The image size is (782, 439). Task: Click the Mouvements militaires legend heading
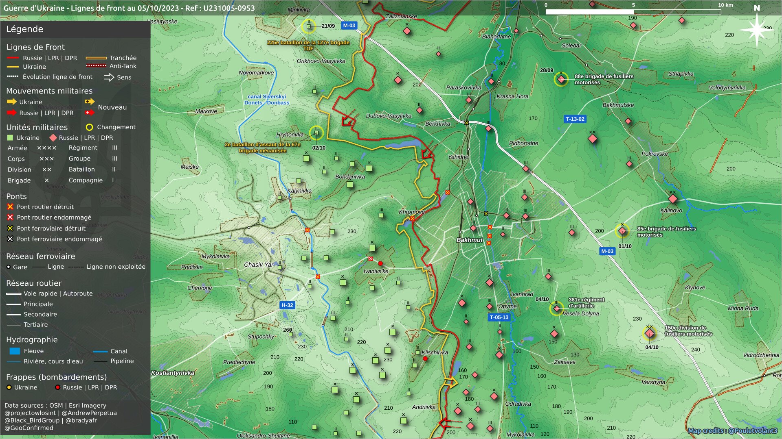pos(49,91)
